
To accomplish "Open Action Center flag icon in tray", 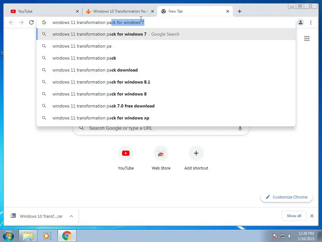I will click(x=275, y=236).
